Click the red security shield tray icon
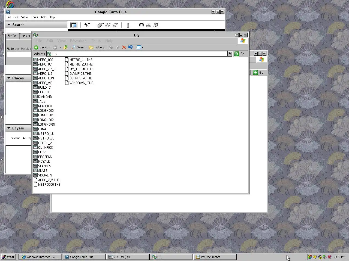349x261 pixels. click(x=329, y=257)
